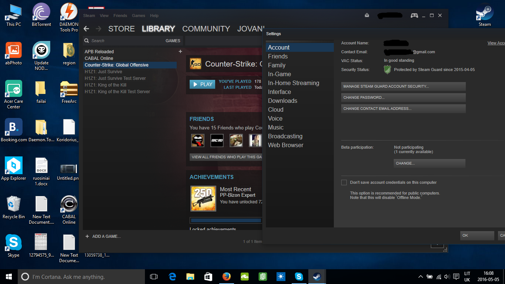
Task: Launch Big Picture mode controller icon
Action: pos(414,16)
